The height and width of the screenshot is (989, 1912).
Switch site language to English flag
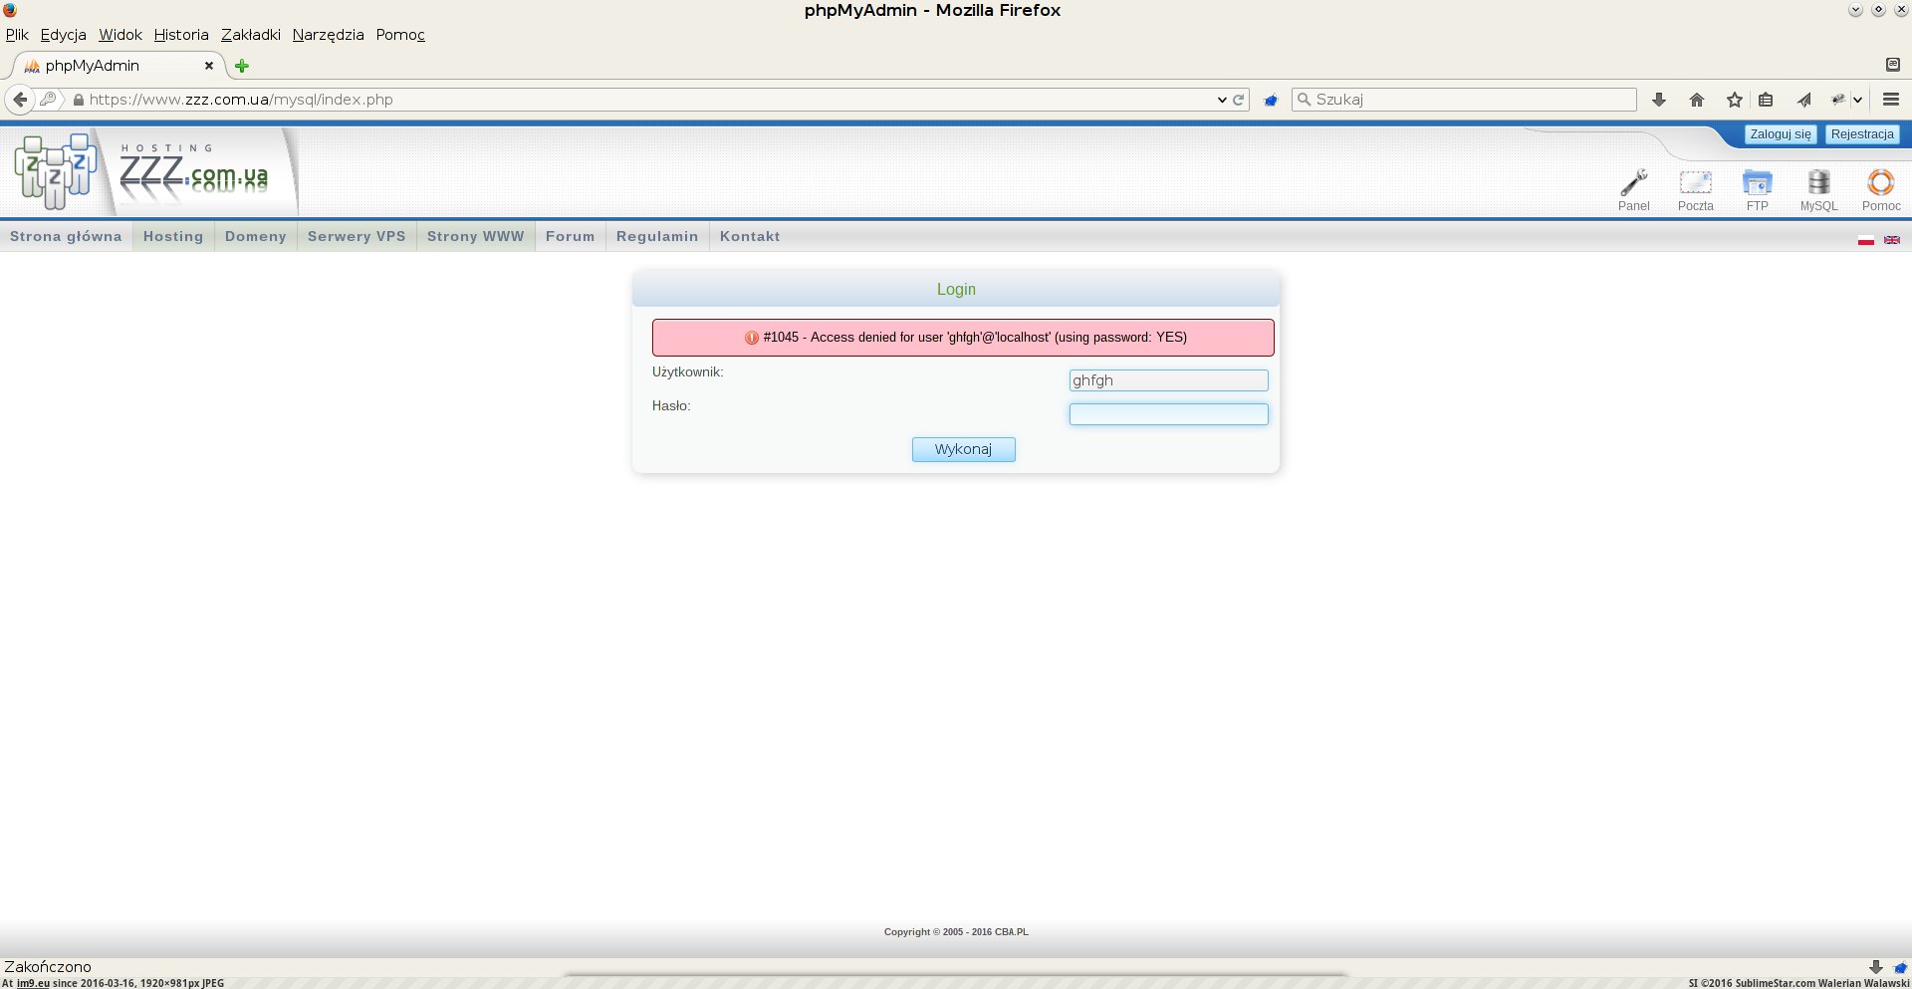pyautogui.click(x=1892, y=240)
